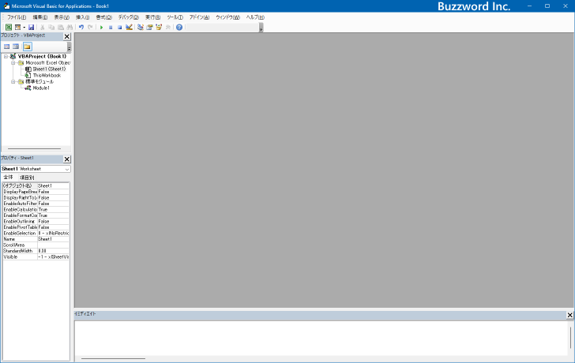Open the Project Explorer toolbar icon
The image size is (575, 363).
141,27
